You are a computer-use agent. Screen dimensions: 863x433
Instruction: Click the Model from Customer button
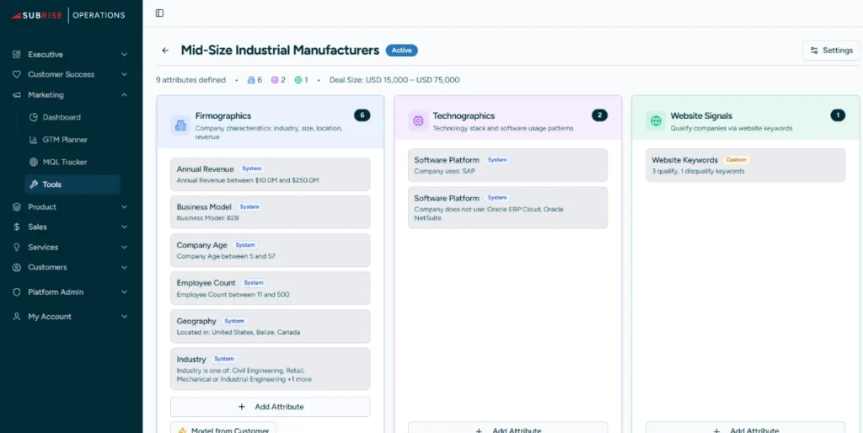(x=223, y=429)
